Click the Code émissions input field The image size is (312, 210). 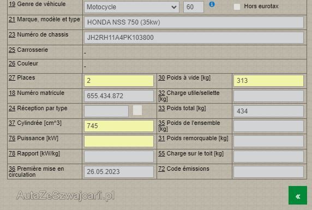coord(268,172)
